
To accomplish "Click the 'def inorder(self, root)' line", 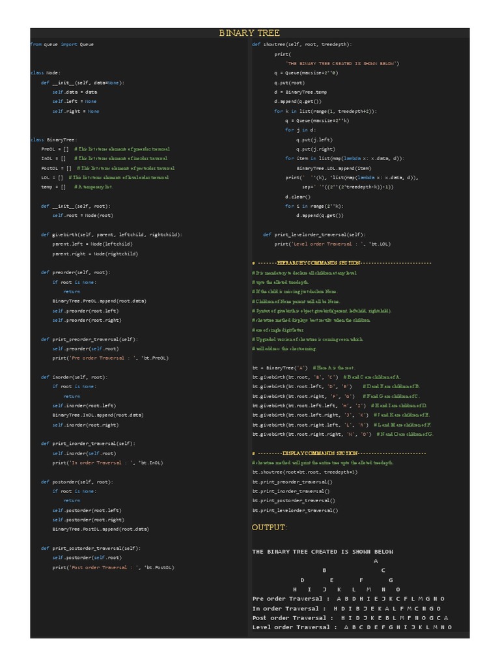I will pyautogui.click(x=74, y=376).
